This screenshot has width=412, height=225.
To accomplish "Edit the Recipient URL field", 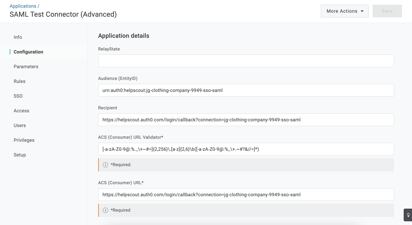I will (246, 120).
